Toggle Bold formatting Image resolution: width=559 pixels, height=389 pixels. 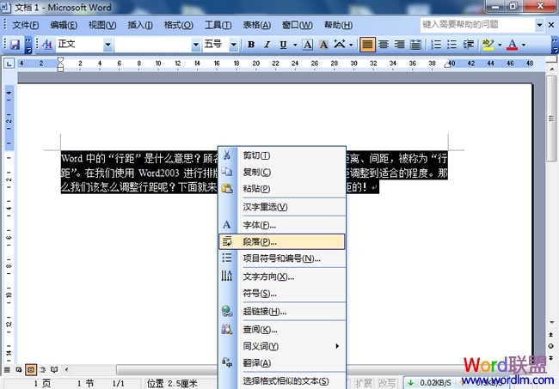point(251,44)
